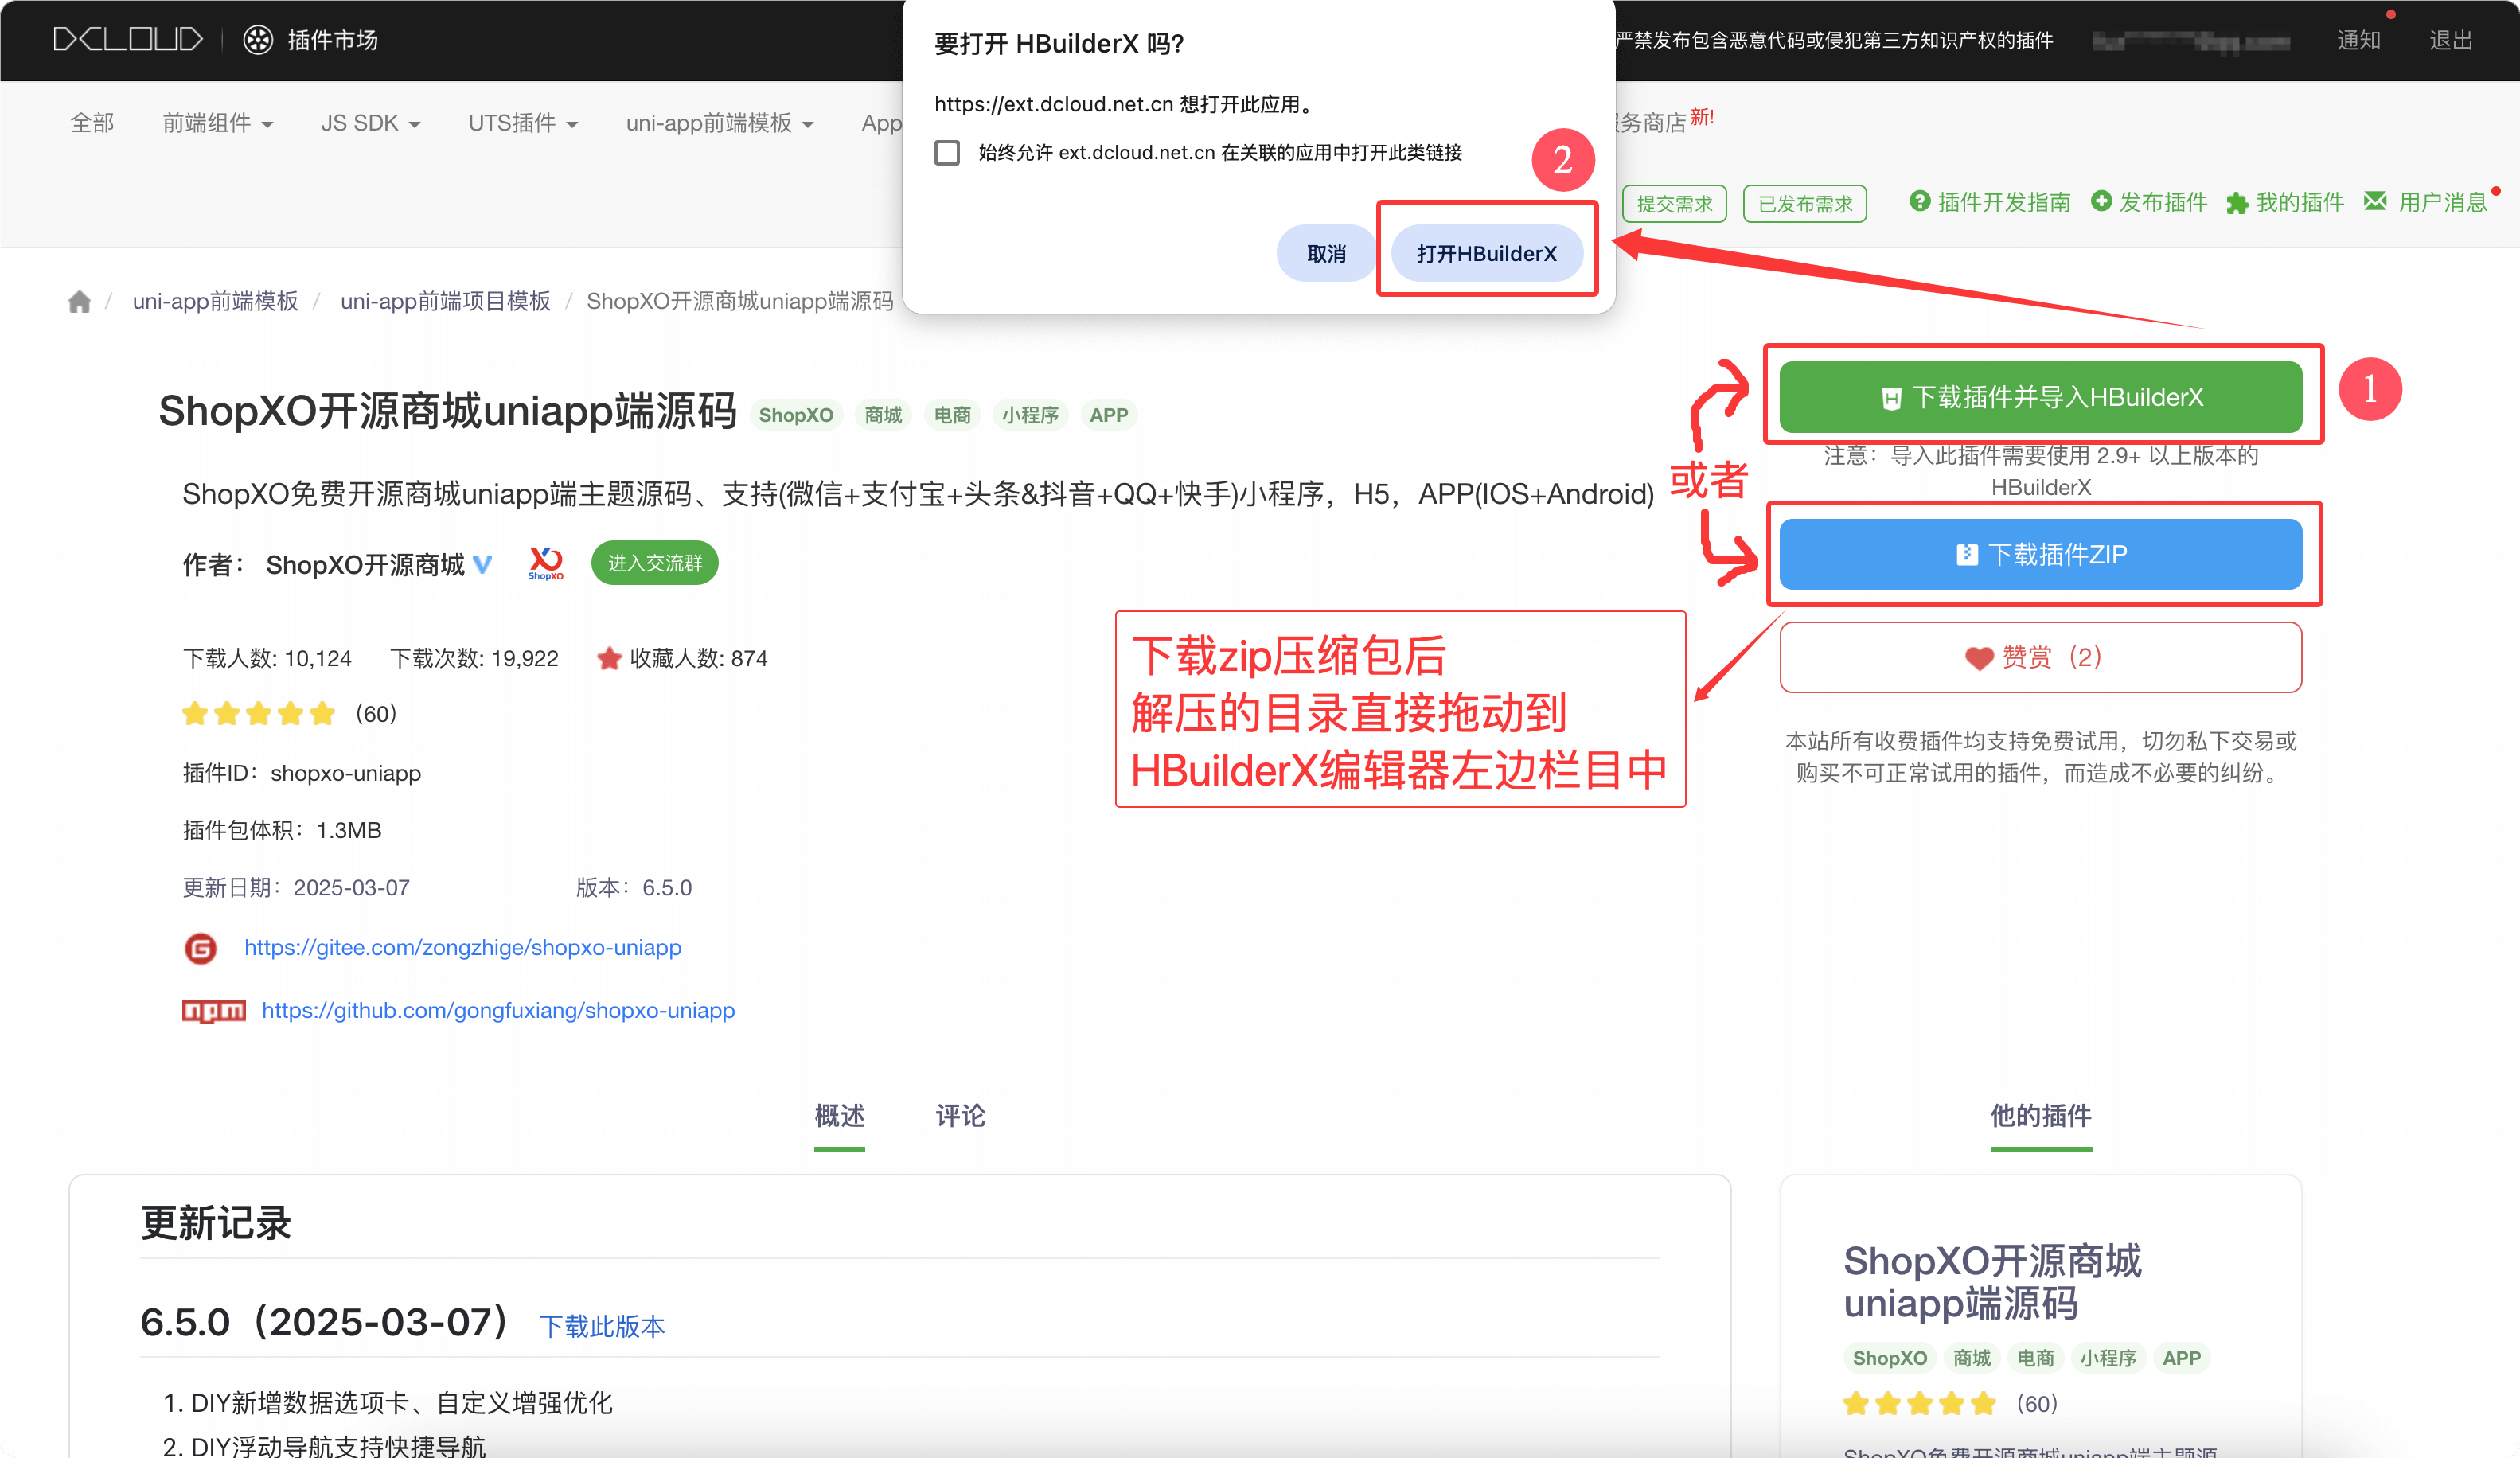Click the 插件市场 header title

pyautogui.click(x=333, y=39)
